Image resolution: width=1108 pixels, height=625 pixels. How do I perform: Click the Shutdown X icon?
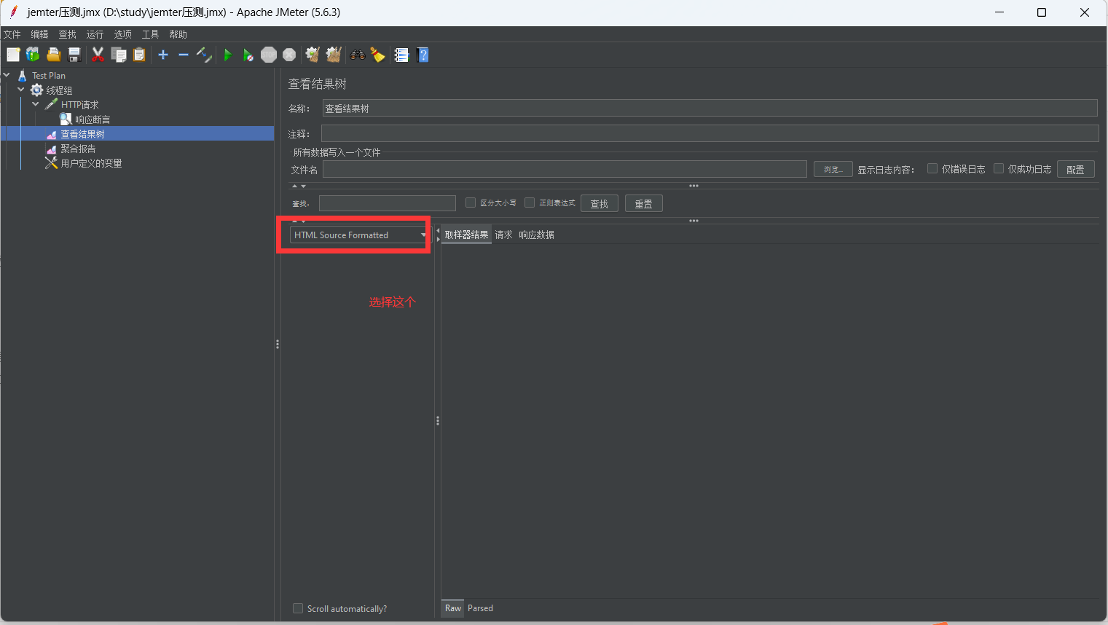289,55
